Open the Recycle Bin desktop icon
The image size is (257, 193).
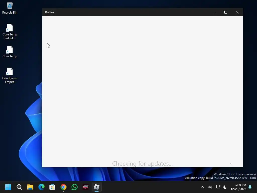coord(10,8)
